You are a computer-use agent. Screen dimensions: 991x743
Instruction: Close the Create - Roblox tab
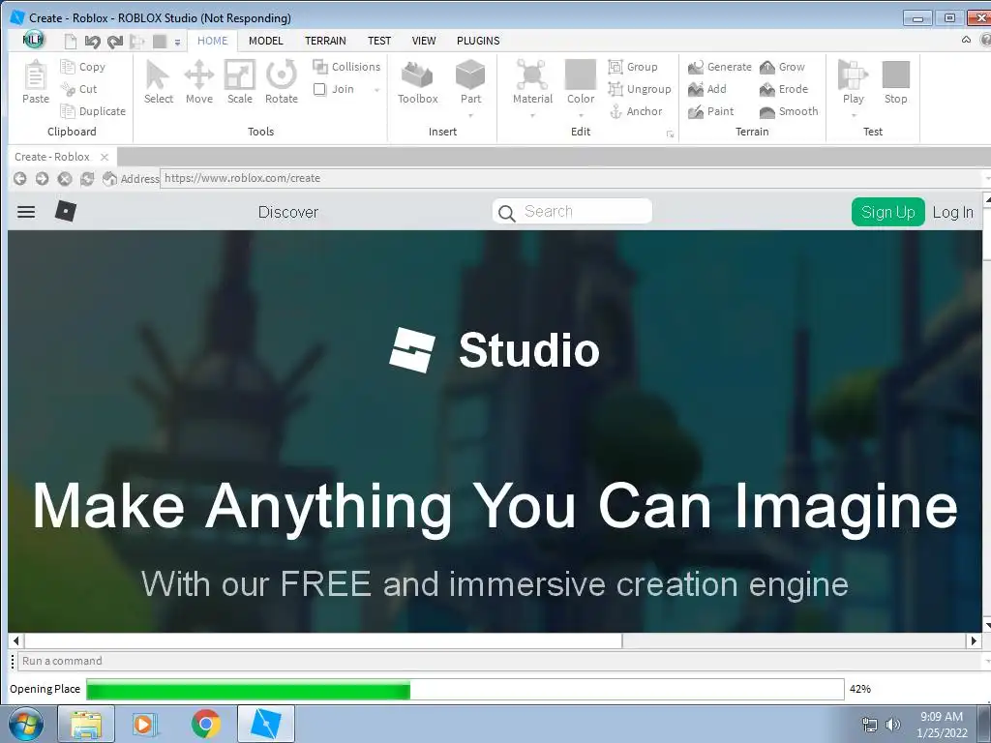105,157
